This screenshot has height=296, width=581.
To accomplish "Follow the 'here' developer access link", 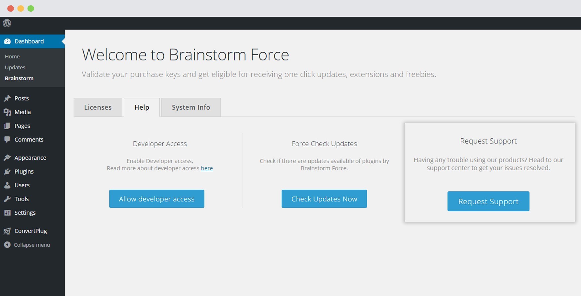I will coord(207,168).
